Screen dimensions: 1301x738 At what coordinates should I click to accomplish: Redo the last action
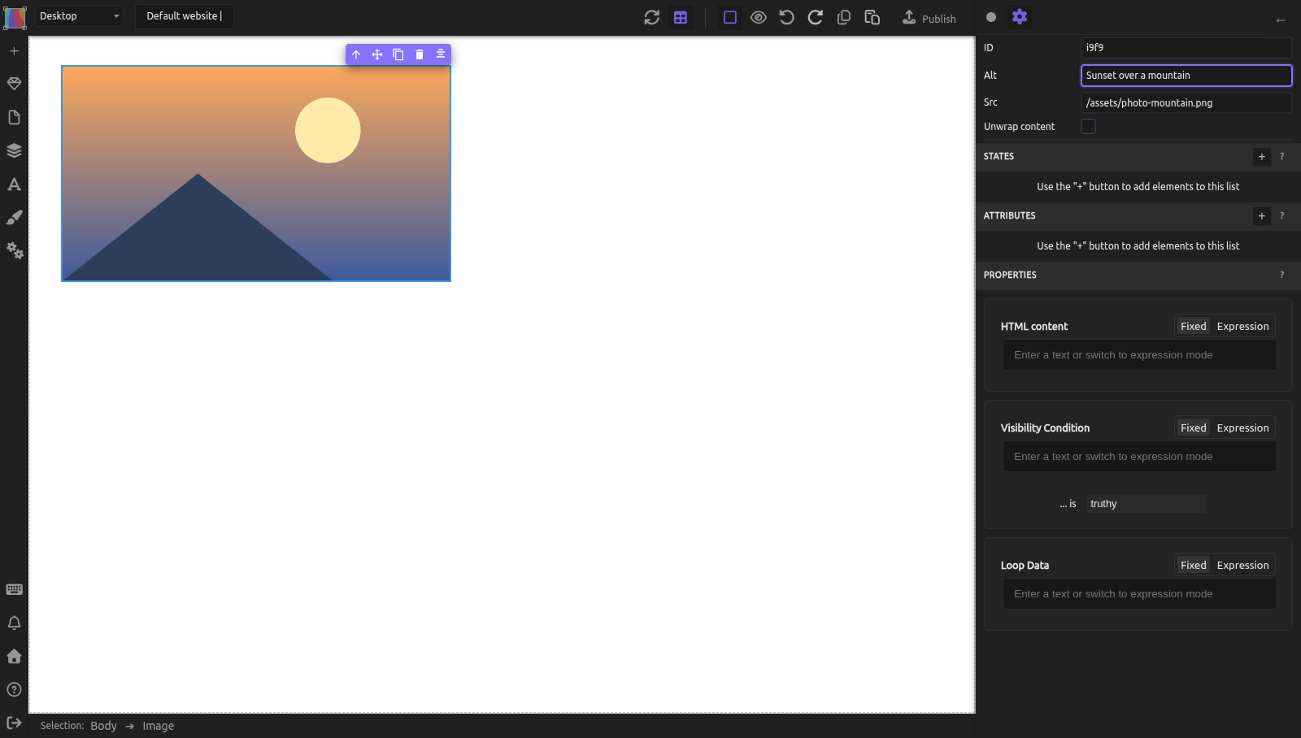click(x=815, y=17)
